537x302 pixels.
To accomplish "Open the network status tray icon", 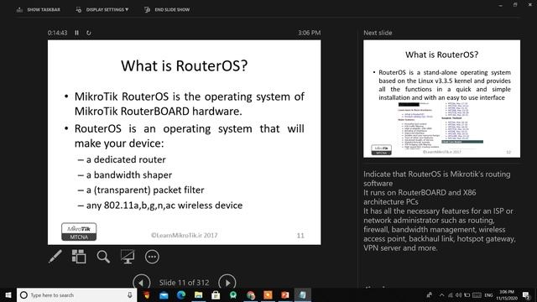I will click(451, 294).
